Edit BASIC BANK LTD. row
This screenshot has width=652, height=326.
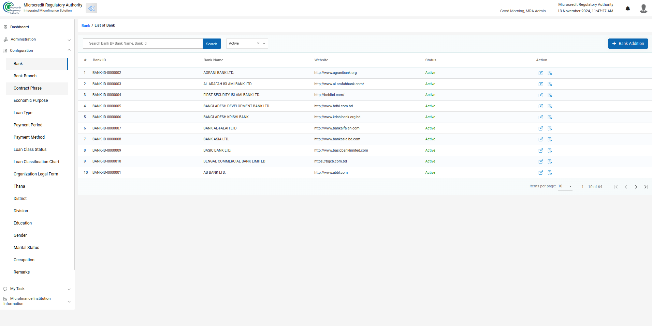(x=541, y=151)
